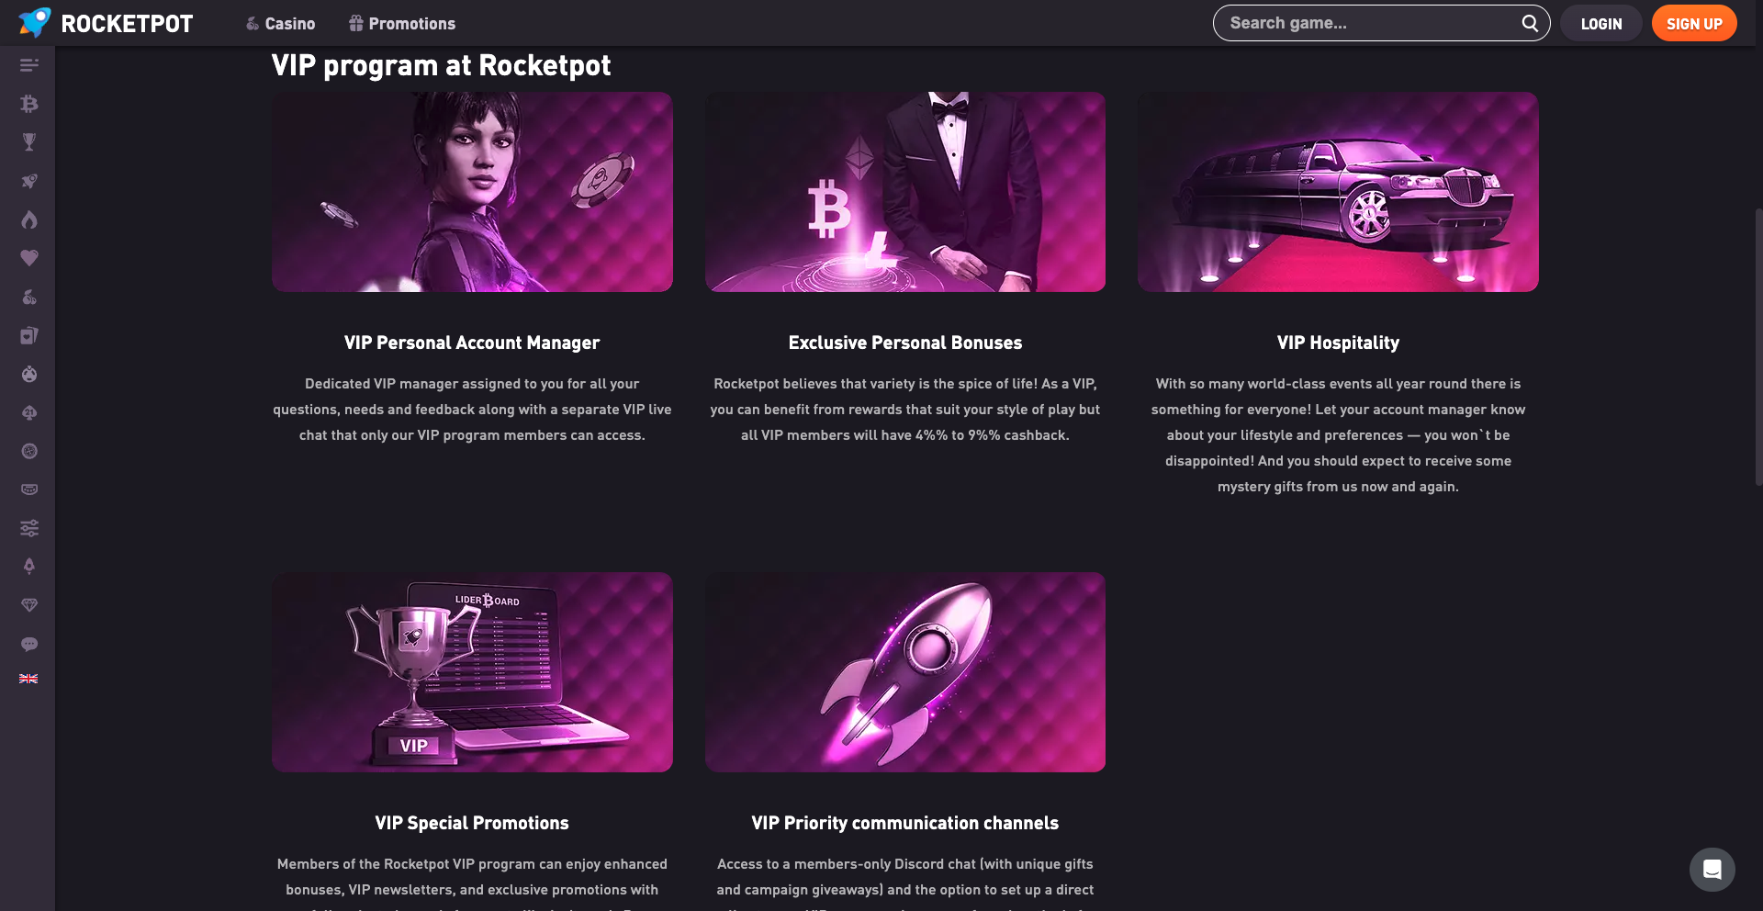Click the LOGIN button
The image size is (1763, 911).
[x=1601, y=24]
